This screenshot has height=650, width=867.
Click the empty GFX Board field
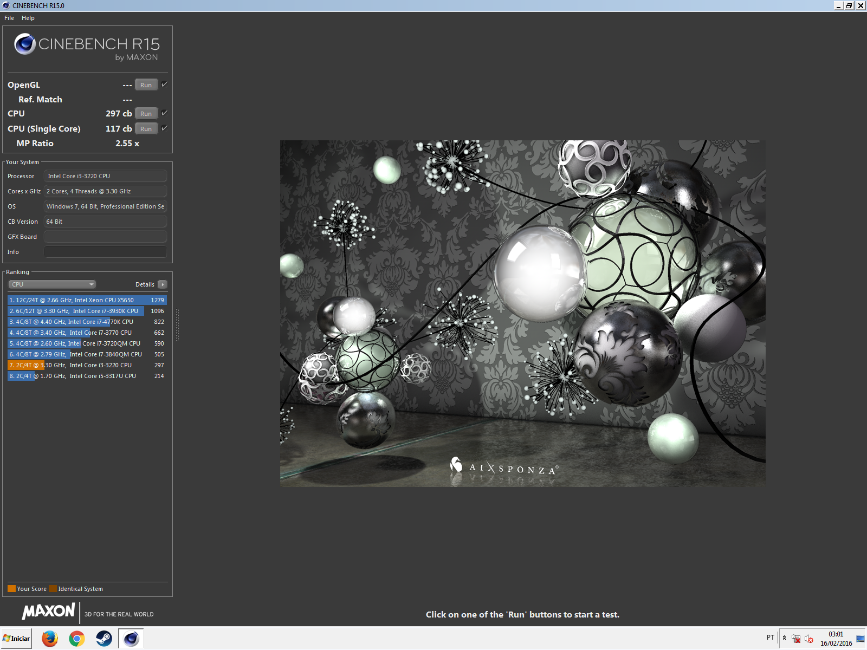click(106, 237)
